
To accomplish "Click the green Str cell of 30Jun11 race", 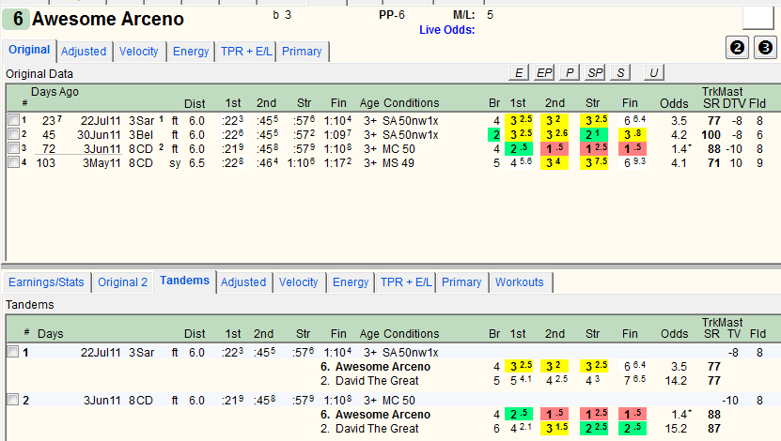I will click(594, 135).
